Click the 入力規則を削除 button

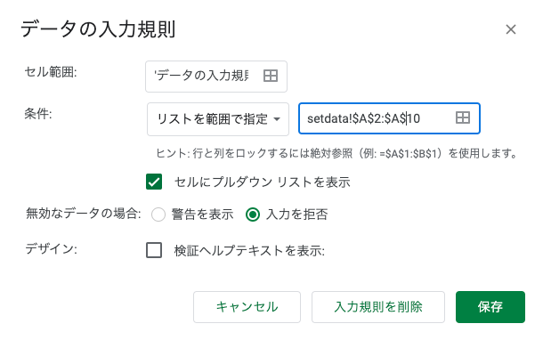tap(378, 307)
